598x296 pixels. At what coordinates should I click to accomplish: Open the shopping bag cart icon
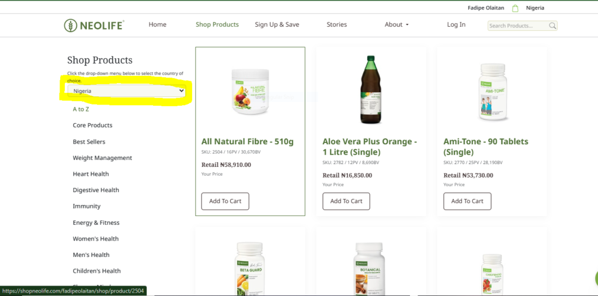click(x=516, y=8)
